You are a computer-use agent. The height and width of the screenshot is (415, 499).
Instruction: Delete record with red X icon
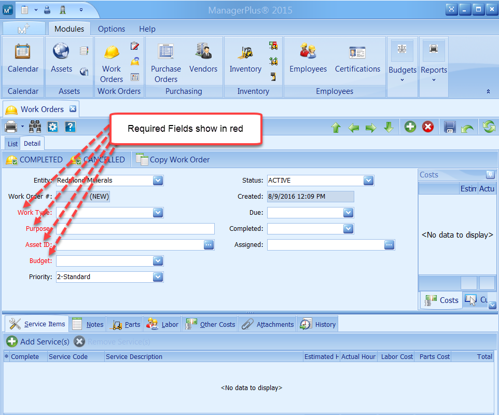click(428, 127)
